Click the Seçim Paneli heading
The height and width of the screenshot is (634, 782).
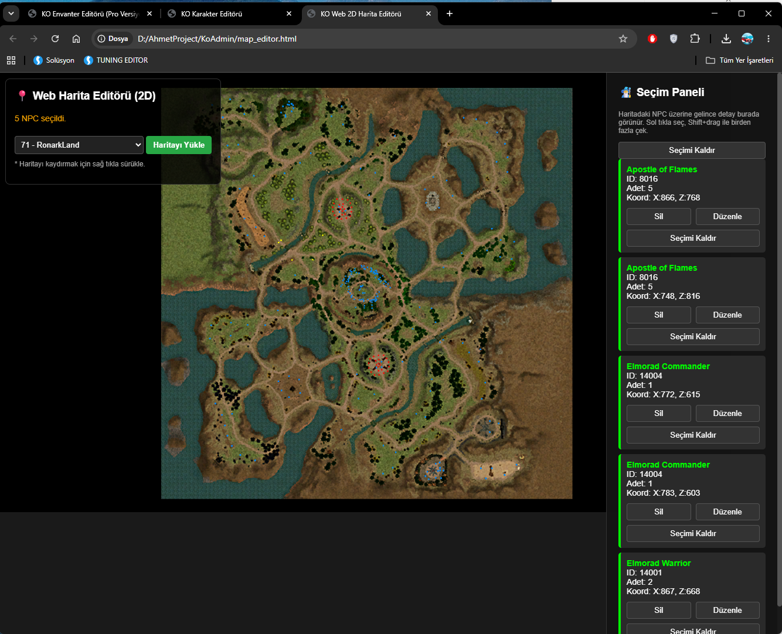pos(670,92)
